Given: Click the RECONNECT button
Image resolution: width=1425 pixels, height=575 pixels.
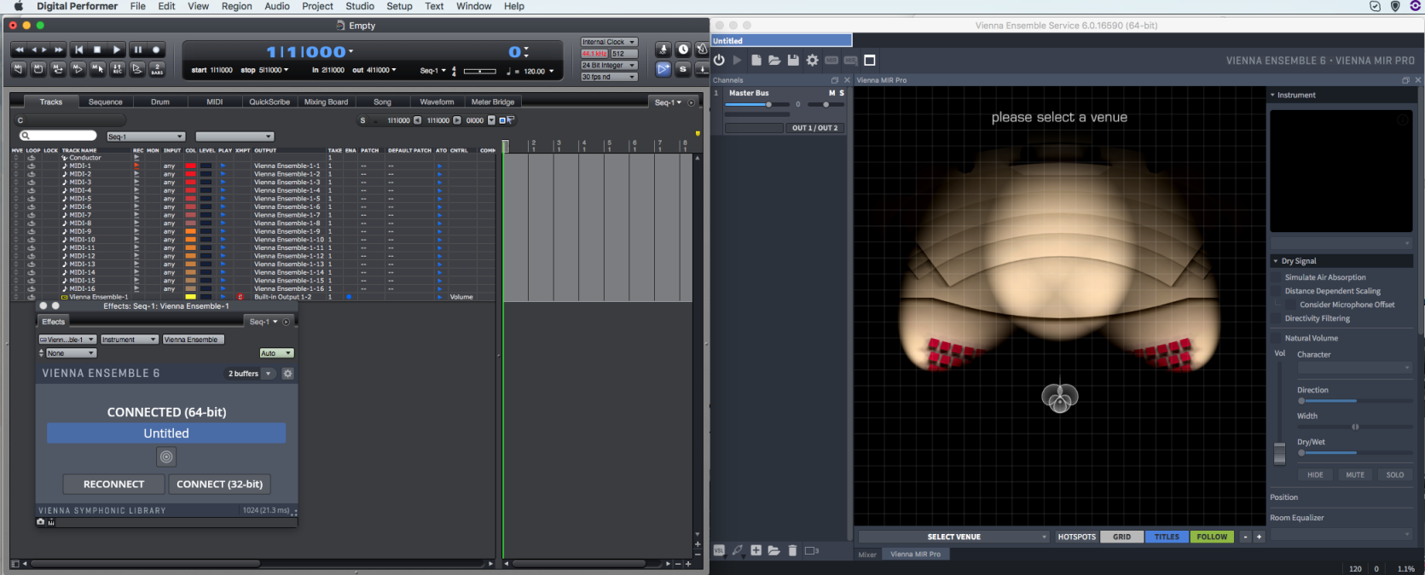Looking at the screenshot, I should coord(113,484).
